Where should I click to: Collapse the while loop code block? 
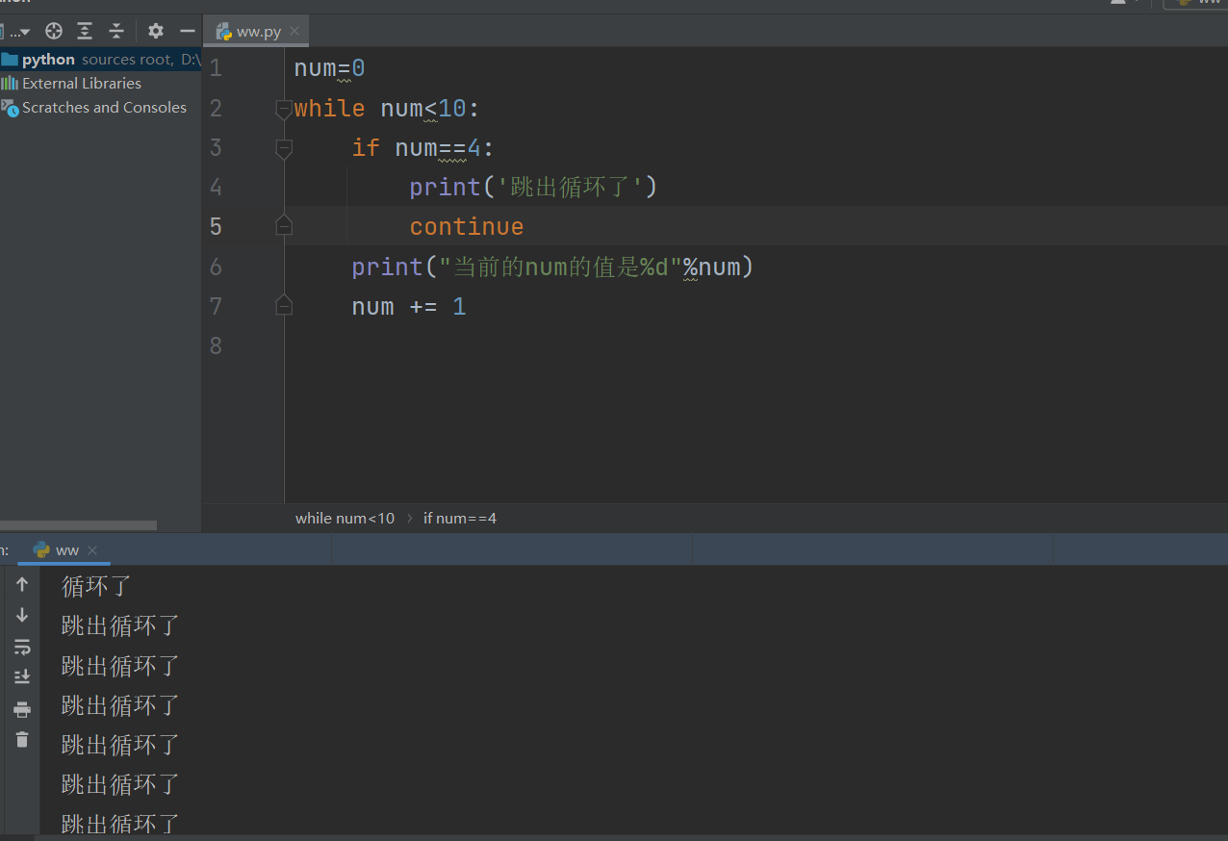pos(283,109)
